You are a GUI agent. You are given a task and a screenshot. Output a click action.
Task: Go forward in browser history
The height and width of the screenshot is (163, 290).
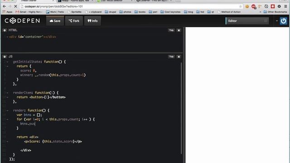coord(10,6)
